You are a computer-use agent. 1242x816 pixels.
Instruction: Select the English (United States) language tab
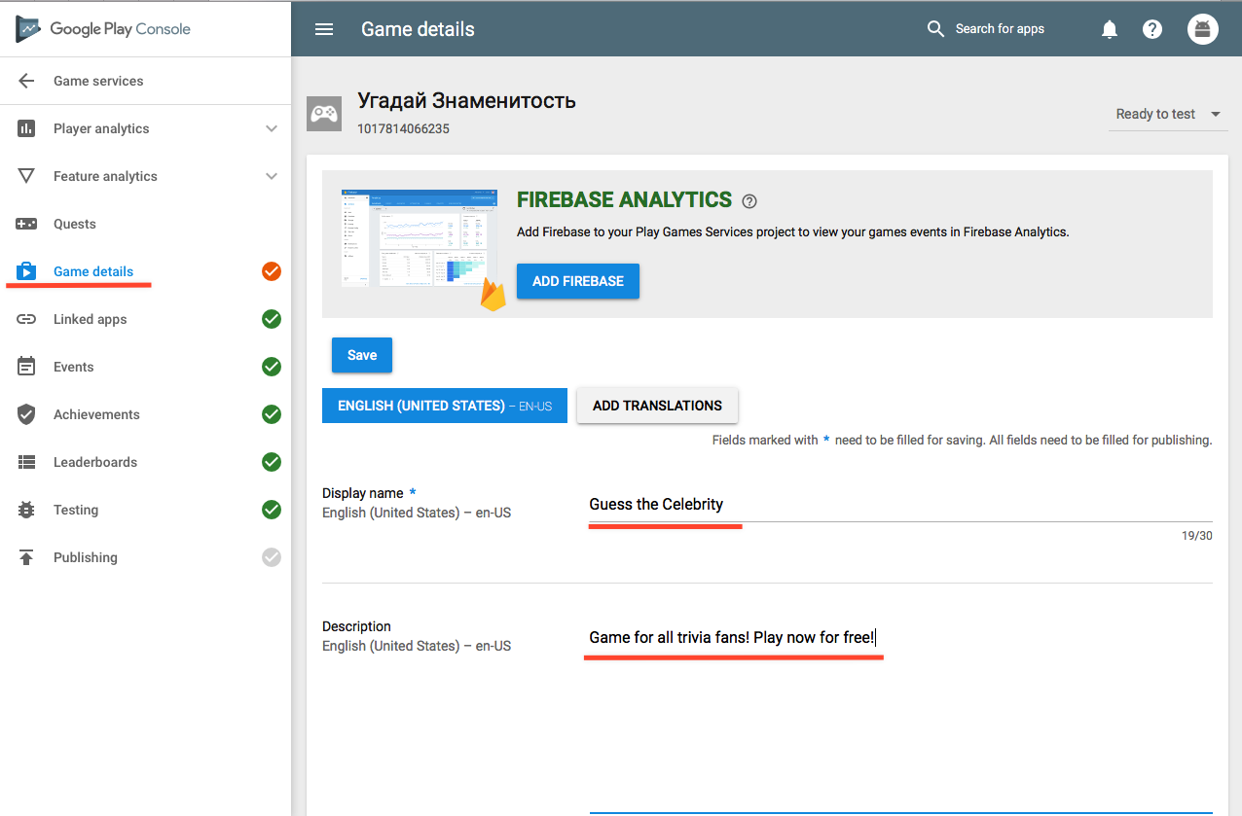point(445,406)
